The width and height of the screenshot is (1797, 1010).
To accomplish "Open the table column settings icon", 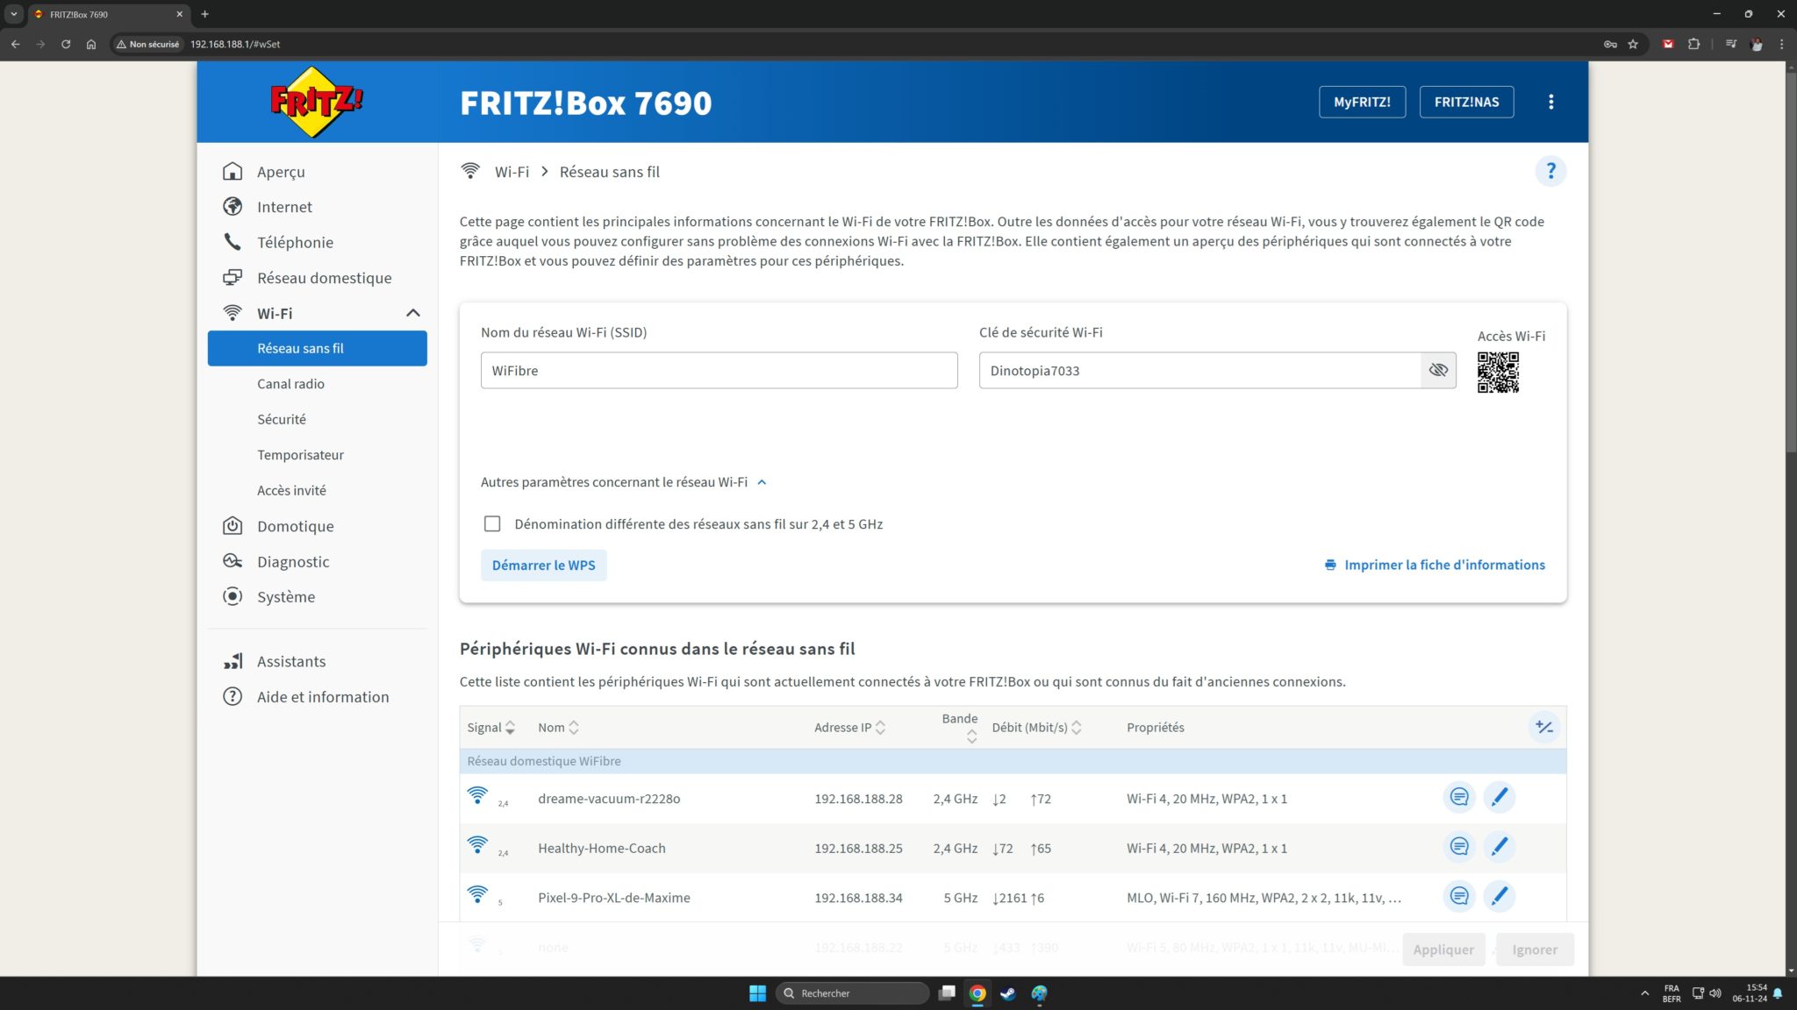I will click(x=1543, y=727).
